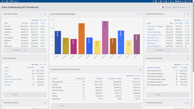Toggle Edit Mode switch on

point(162,7)
